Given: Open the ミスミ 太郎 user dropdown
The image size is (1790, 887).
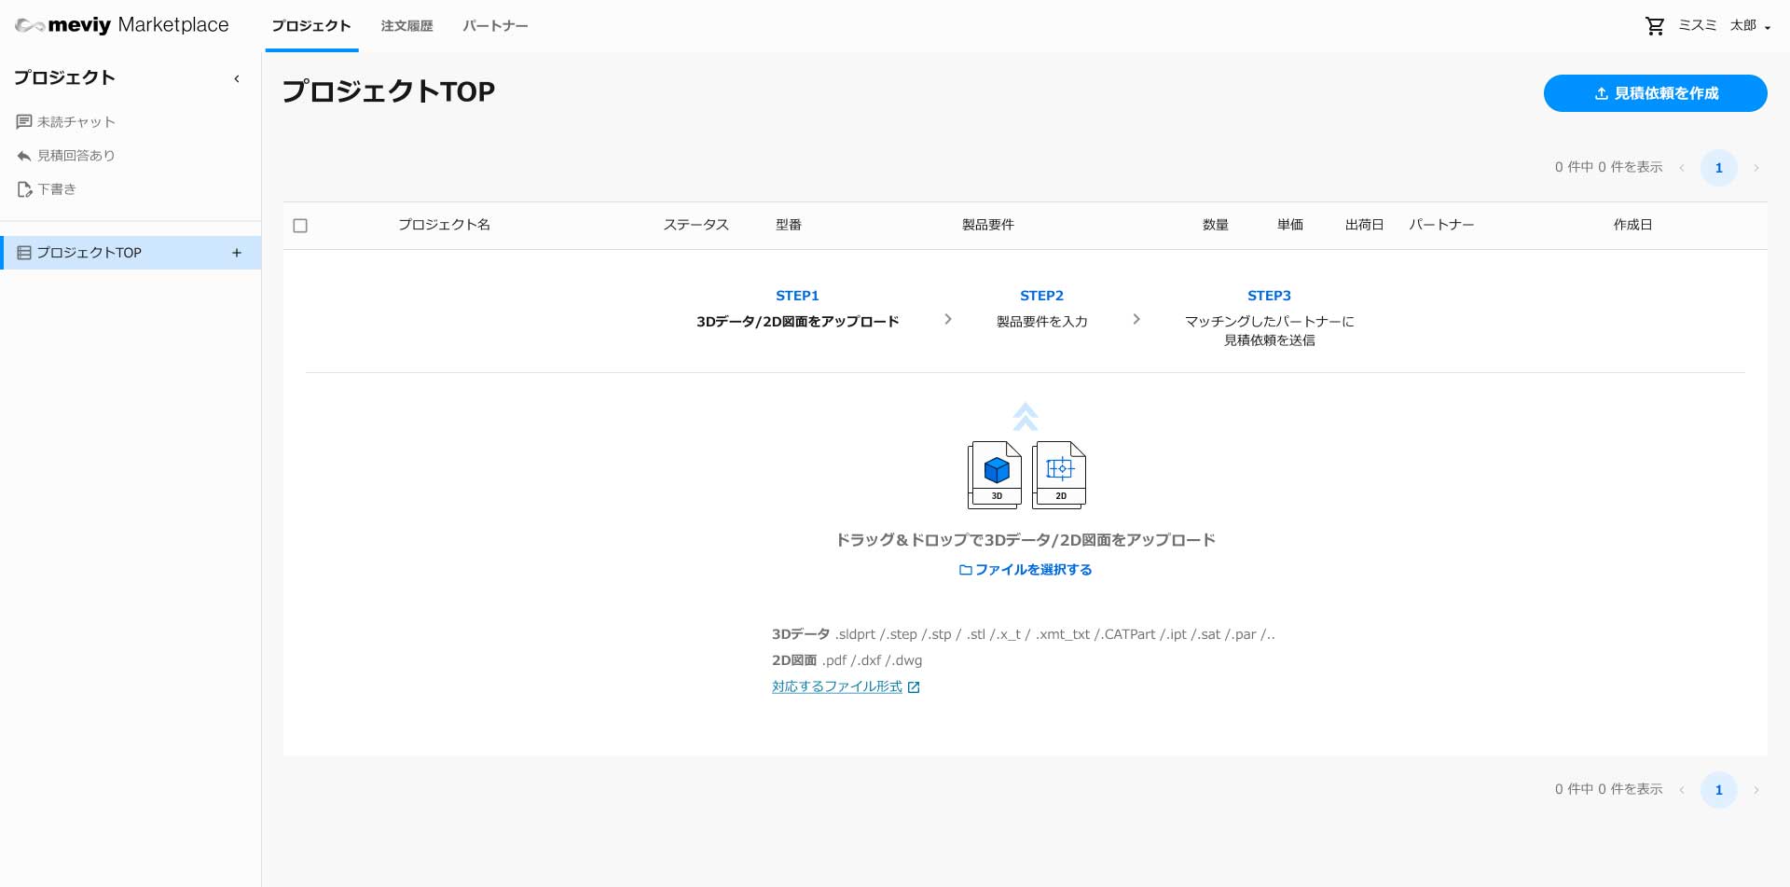Looking at the screenshot, I should point(1725,26).
